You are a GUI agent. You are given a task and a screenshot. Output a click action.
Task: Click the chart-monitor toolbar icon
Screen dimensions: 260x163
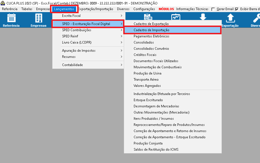click(176, 17)
